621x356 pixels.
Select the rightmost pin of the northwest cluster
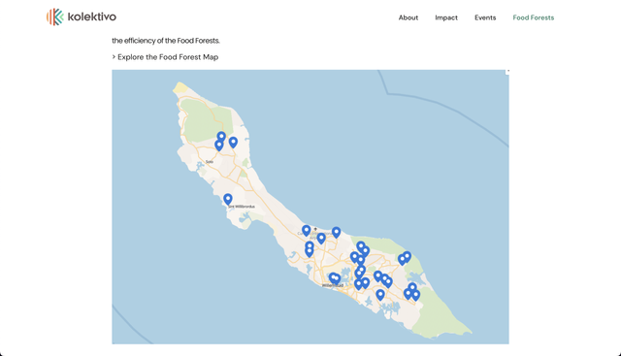tap(233, 143)
